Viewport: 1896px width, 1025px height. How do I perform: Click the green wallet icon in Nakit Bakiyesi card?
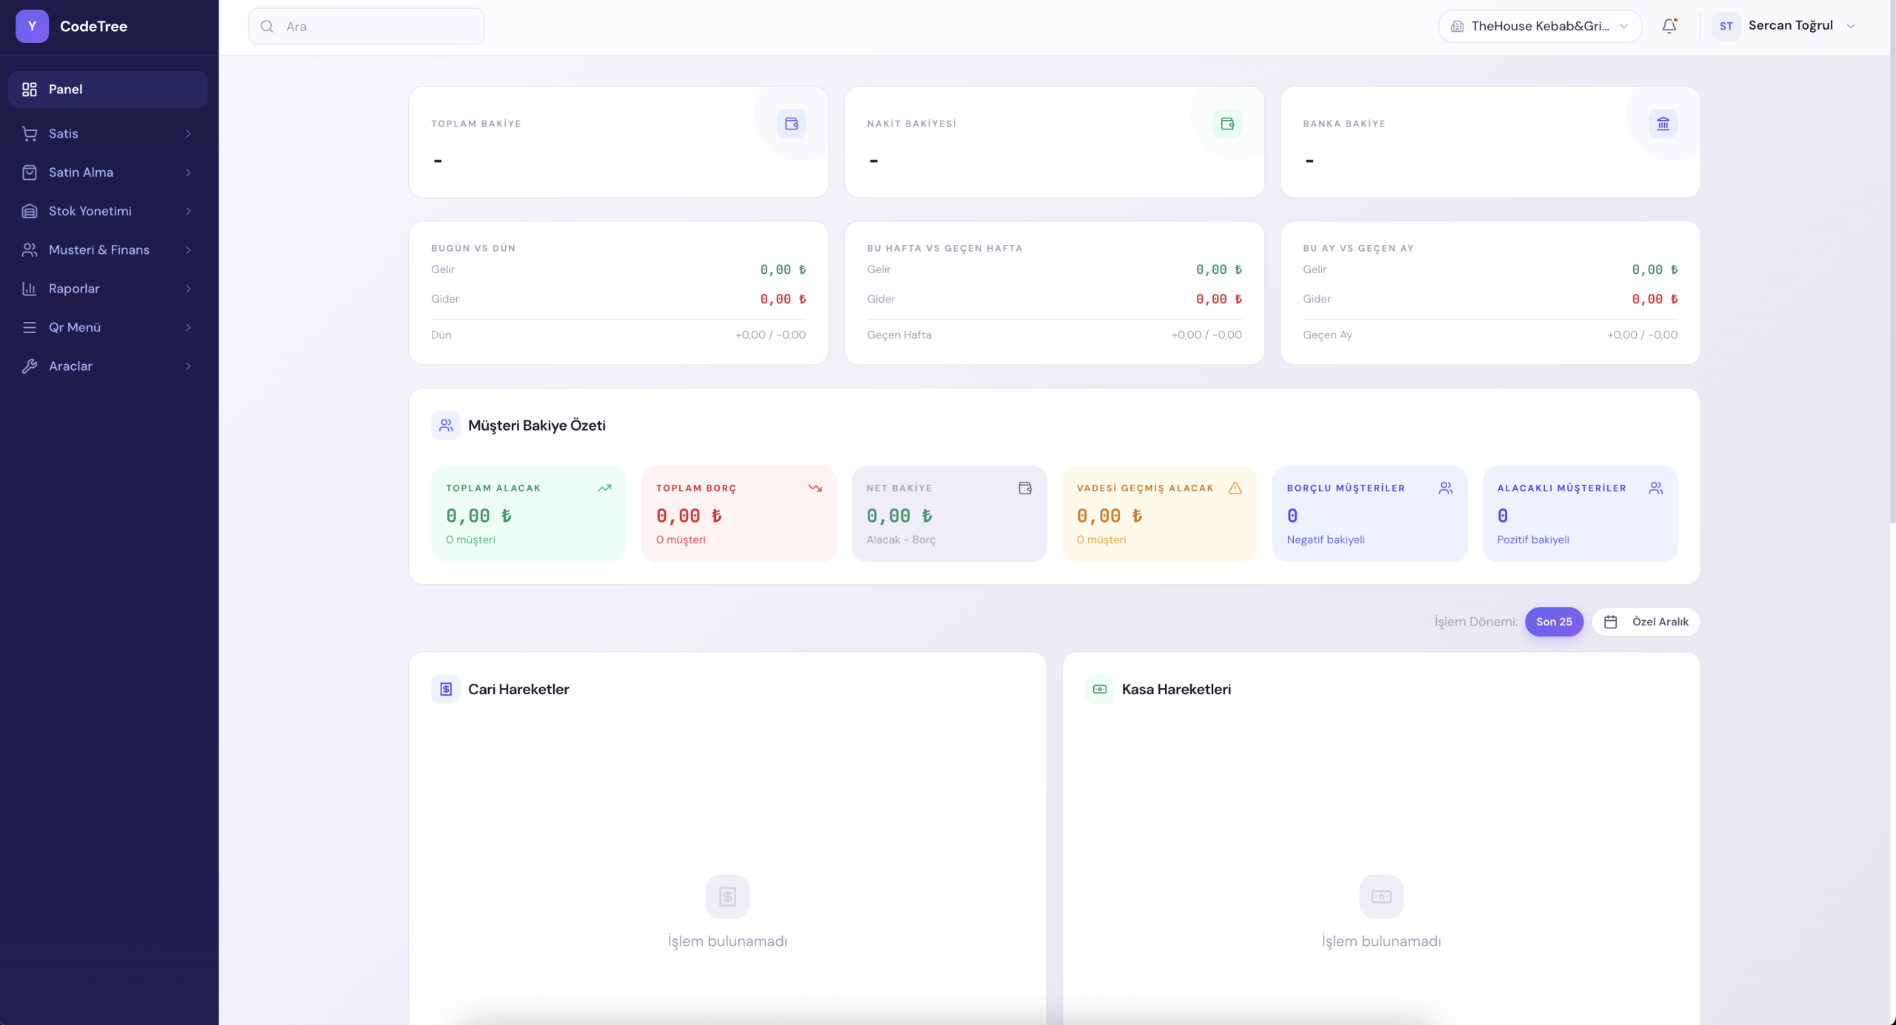[x=1226, y=124]
